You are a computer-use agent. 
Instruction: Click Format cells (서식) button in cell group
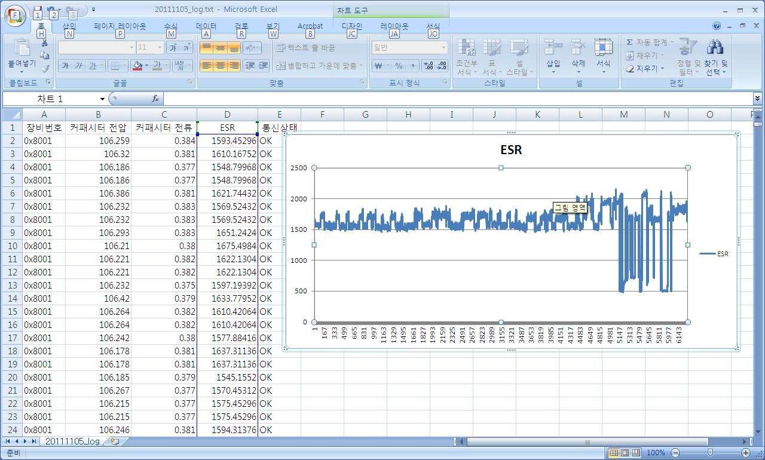click(x=603, y=55)
